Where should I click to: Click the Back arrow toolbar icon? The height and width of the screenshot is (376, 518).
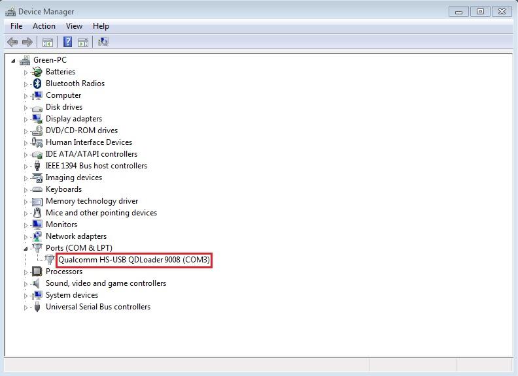12,42
